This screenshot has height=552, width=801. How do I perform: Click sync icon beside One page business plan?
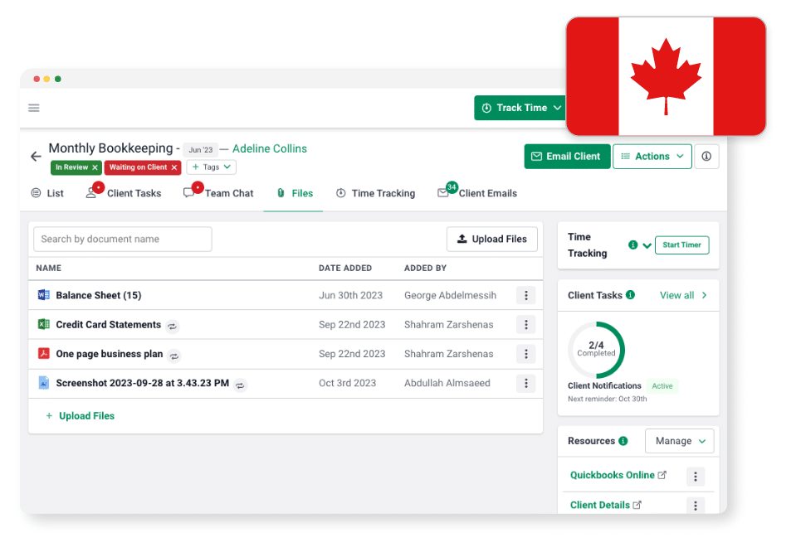174,356
